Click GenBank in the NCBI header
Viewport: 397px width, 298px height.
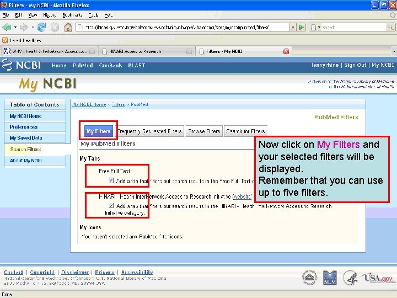point(110,65)
